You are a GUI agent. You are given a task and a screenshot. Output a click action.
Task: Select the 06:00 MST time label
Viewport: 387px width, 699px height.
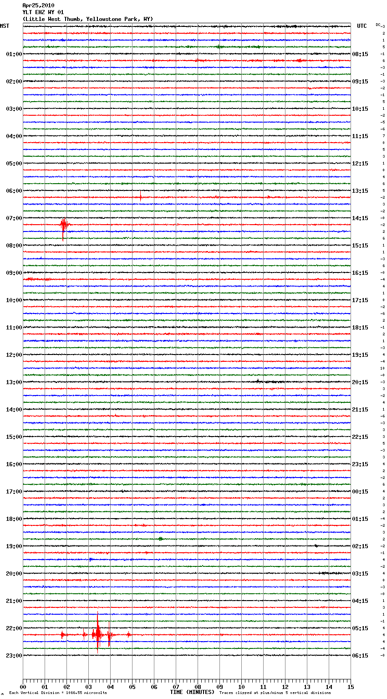[14, 191]
